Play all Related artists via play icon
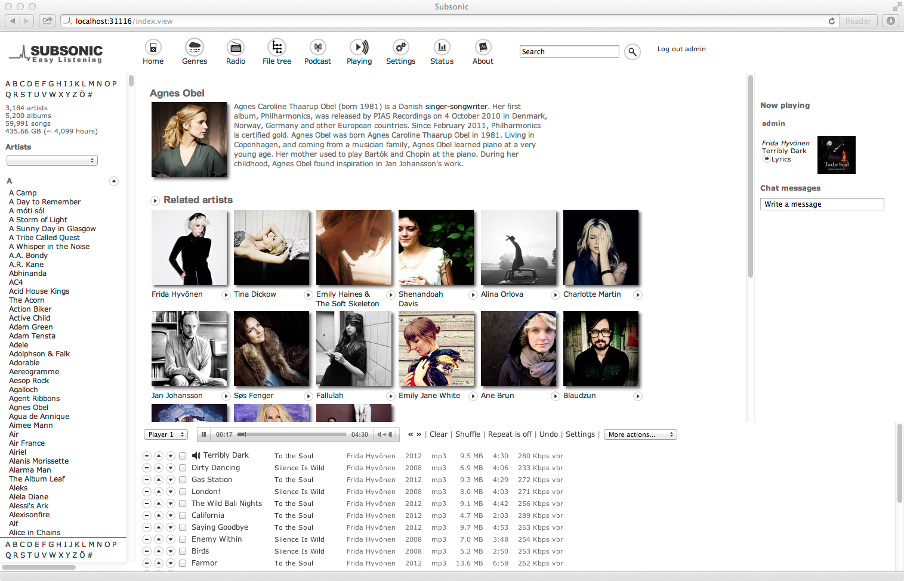This screenshot has width=904, height=581. (x=155, y=201)
